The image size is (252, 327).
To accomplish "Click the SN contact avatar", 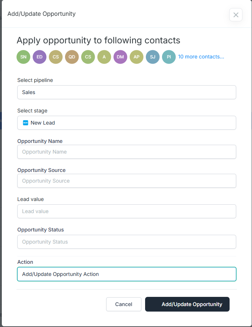I will (24, 57).
